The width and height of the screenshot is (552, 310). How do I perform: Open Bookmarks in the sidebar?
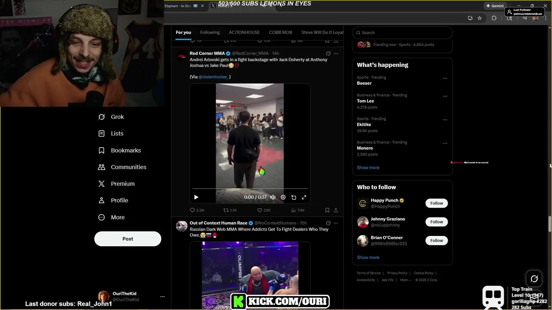(x=119, y=150)
